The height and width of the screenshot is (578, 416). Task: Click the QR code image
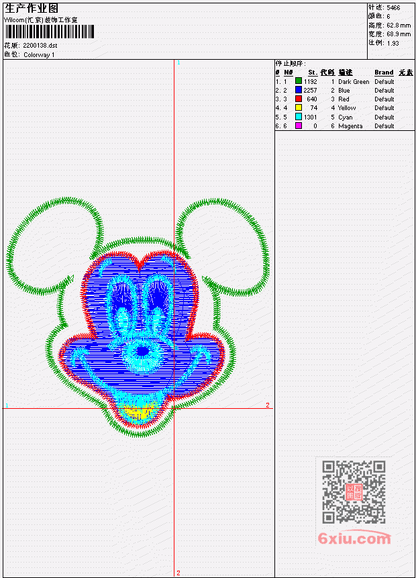tap(354, 492)
